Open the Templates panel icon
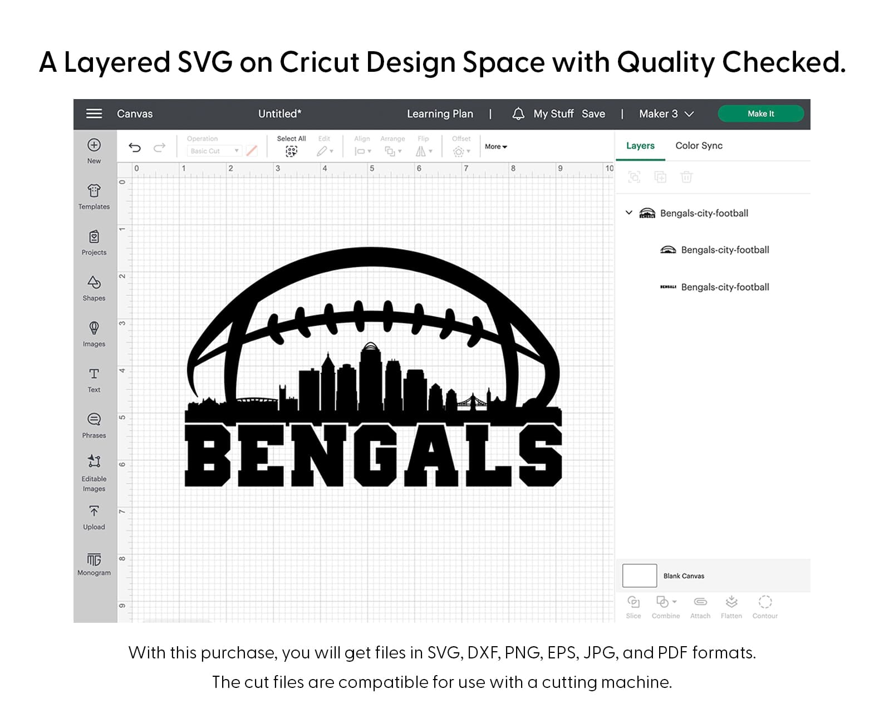This screenshot has height=728, width=884. (94, 191)
